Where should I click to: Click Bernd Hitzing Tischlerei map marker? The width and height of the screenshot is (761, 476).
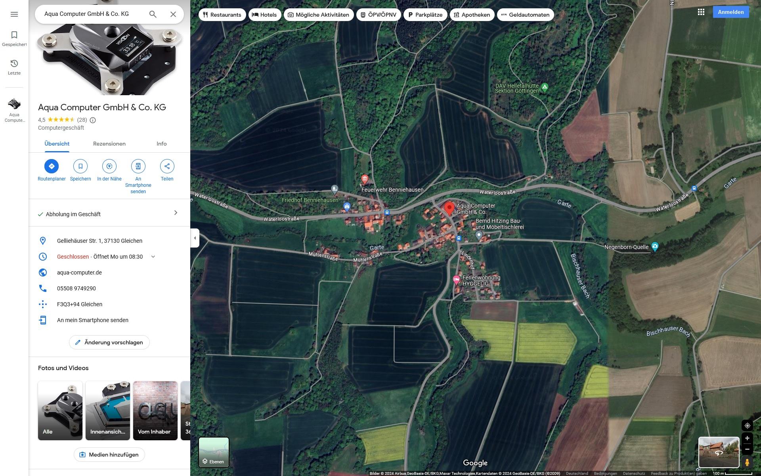[479, 236]
